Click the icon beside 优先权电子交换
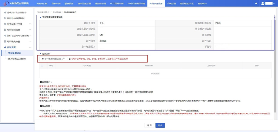This screenshot has height=132, width=278. click(x=5, y=24)
